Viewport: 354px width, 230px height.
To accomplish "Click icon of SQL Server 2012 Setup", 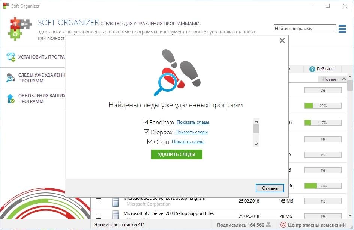I will 115,202.
